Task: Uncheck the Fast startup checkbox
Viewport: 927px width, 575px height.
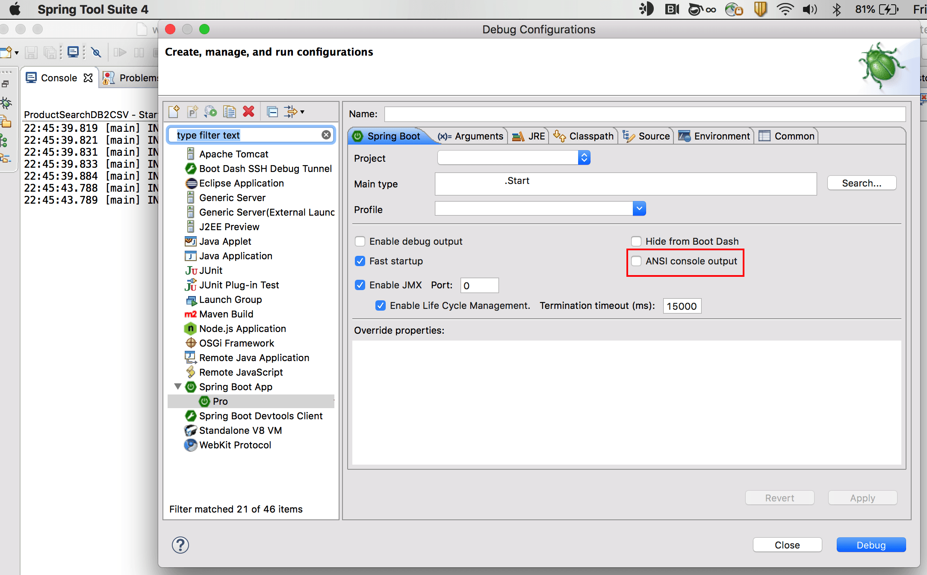Action: [x=360, y=261]
